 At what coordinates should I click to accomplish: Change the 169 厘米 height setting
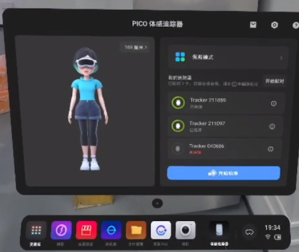tap(136, 47)
